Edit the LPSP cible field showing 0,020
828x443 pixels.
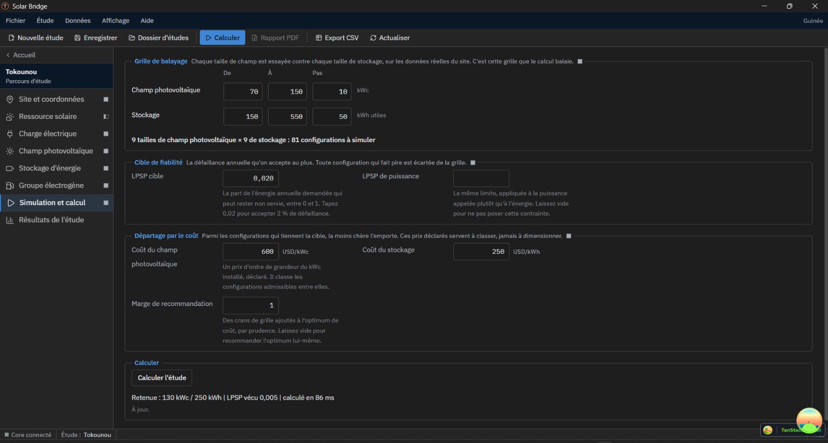[250, 178]
